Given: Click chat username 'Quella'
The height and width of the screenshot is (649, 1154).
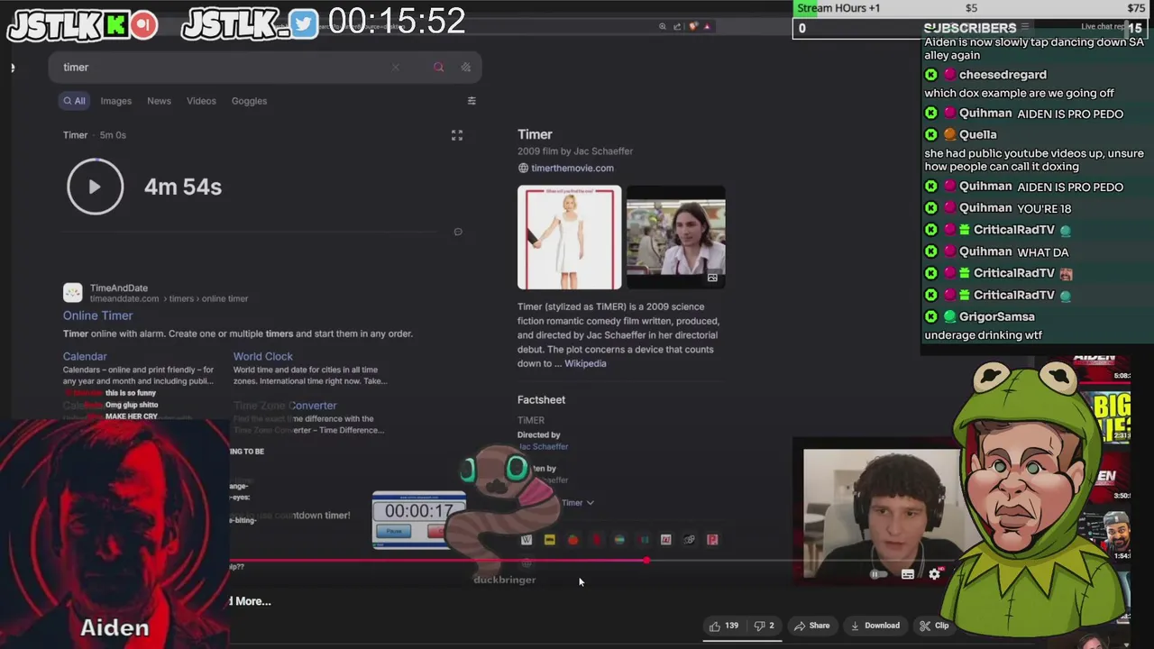Looking at the screenshot, I should [x=977, y=134].
